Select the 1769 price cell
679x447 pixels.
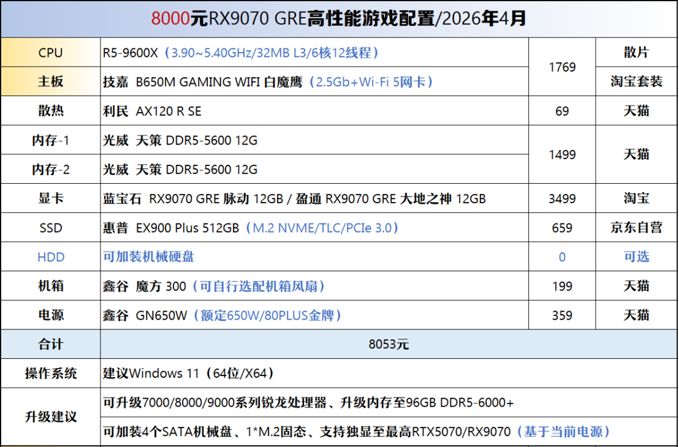562,67
